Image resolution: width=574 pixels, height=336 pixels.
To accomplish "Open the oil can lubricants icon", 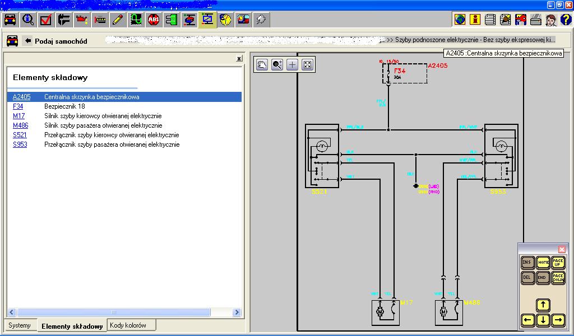I will coord(82,20).
